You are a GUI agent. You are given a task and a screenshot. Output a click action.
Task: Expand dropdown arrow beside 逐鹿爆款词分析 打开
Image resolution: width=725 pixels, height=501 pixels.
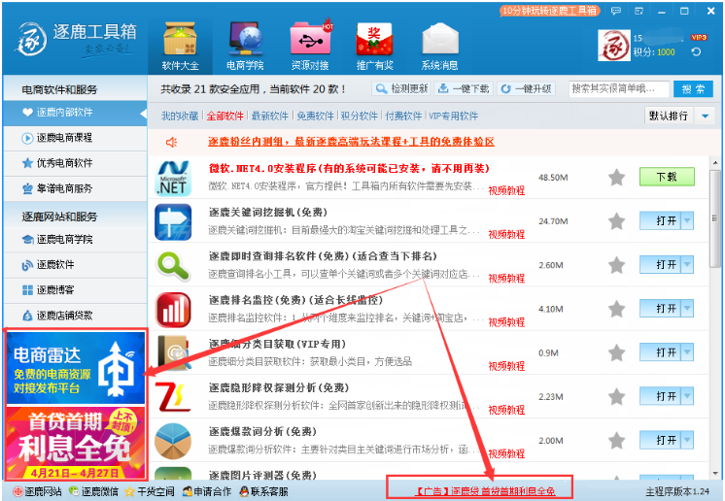(x=687, y=440)
